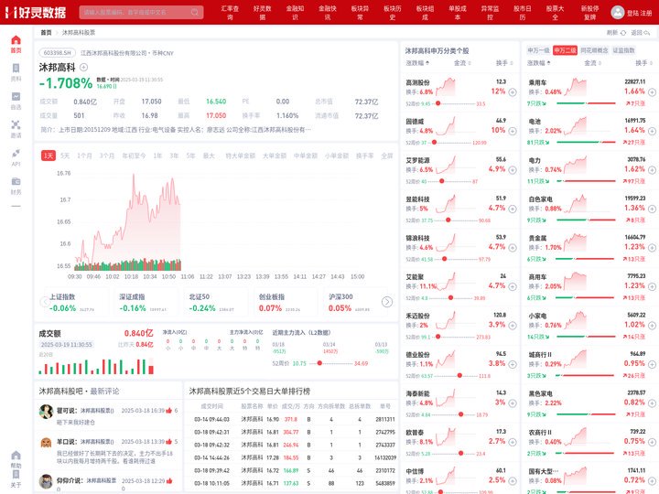Click the 03-14 09:44:03 large order row
The height and width of the screenshot is (494, 659).
pyautogui.click(x=291, y=419)
